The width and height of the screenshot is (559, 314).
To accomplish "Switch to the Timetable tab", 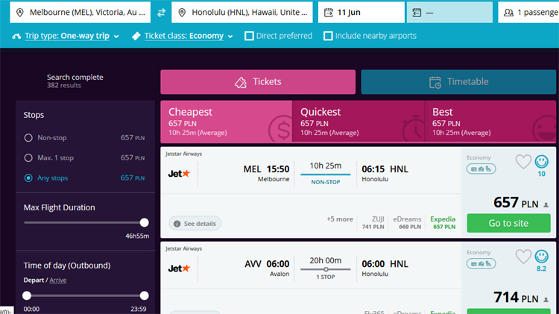I will tap(458, 82).
